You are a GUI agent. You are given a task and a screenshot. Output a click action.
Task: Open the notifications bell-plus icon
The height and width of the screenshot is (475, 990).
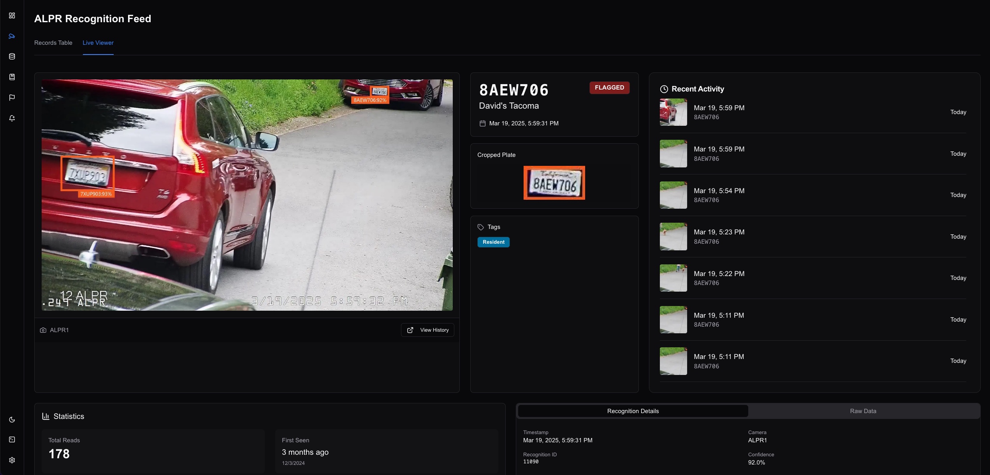[x=12, y=118]
